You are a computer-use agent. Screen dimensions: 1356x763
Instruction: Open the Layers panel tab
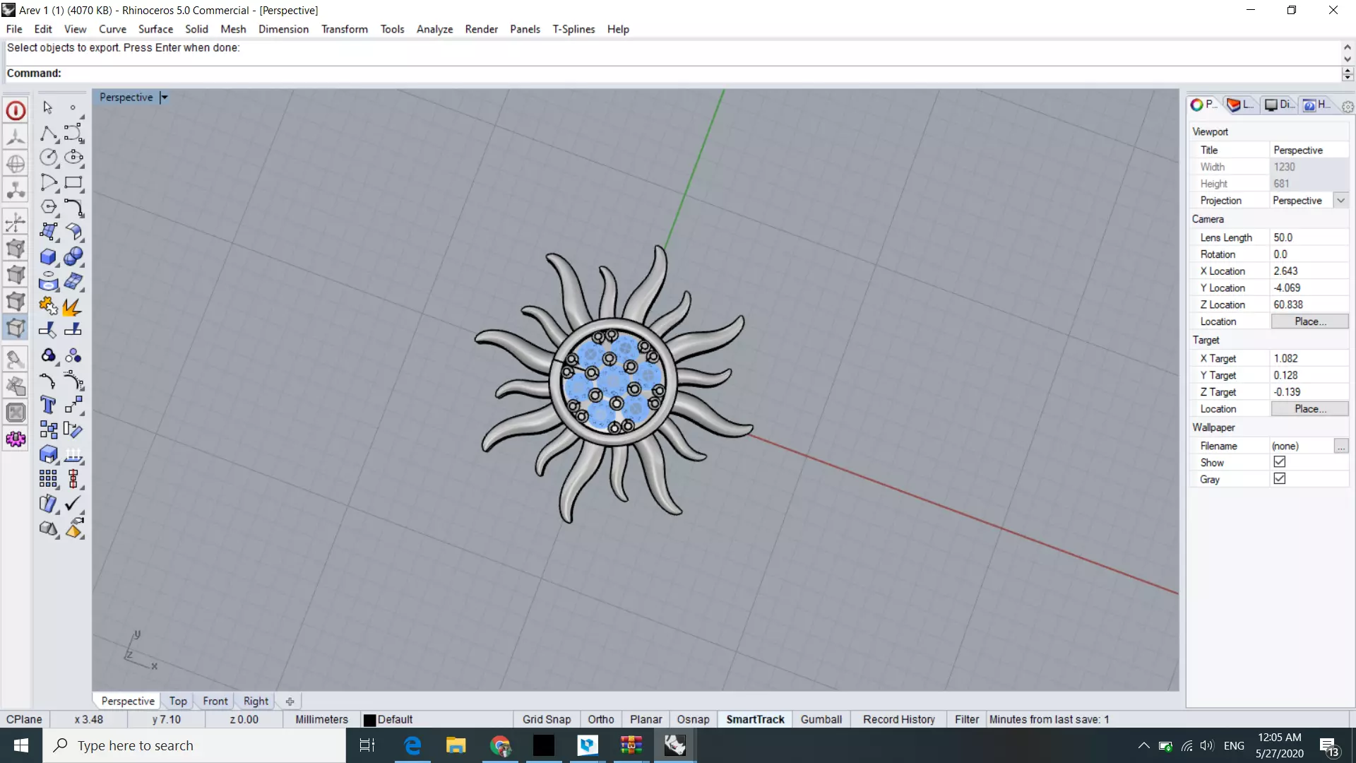click(x=1240, y=105)
